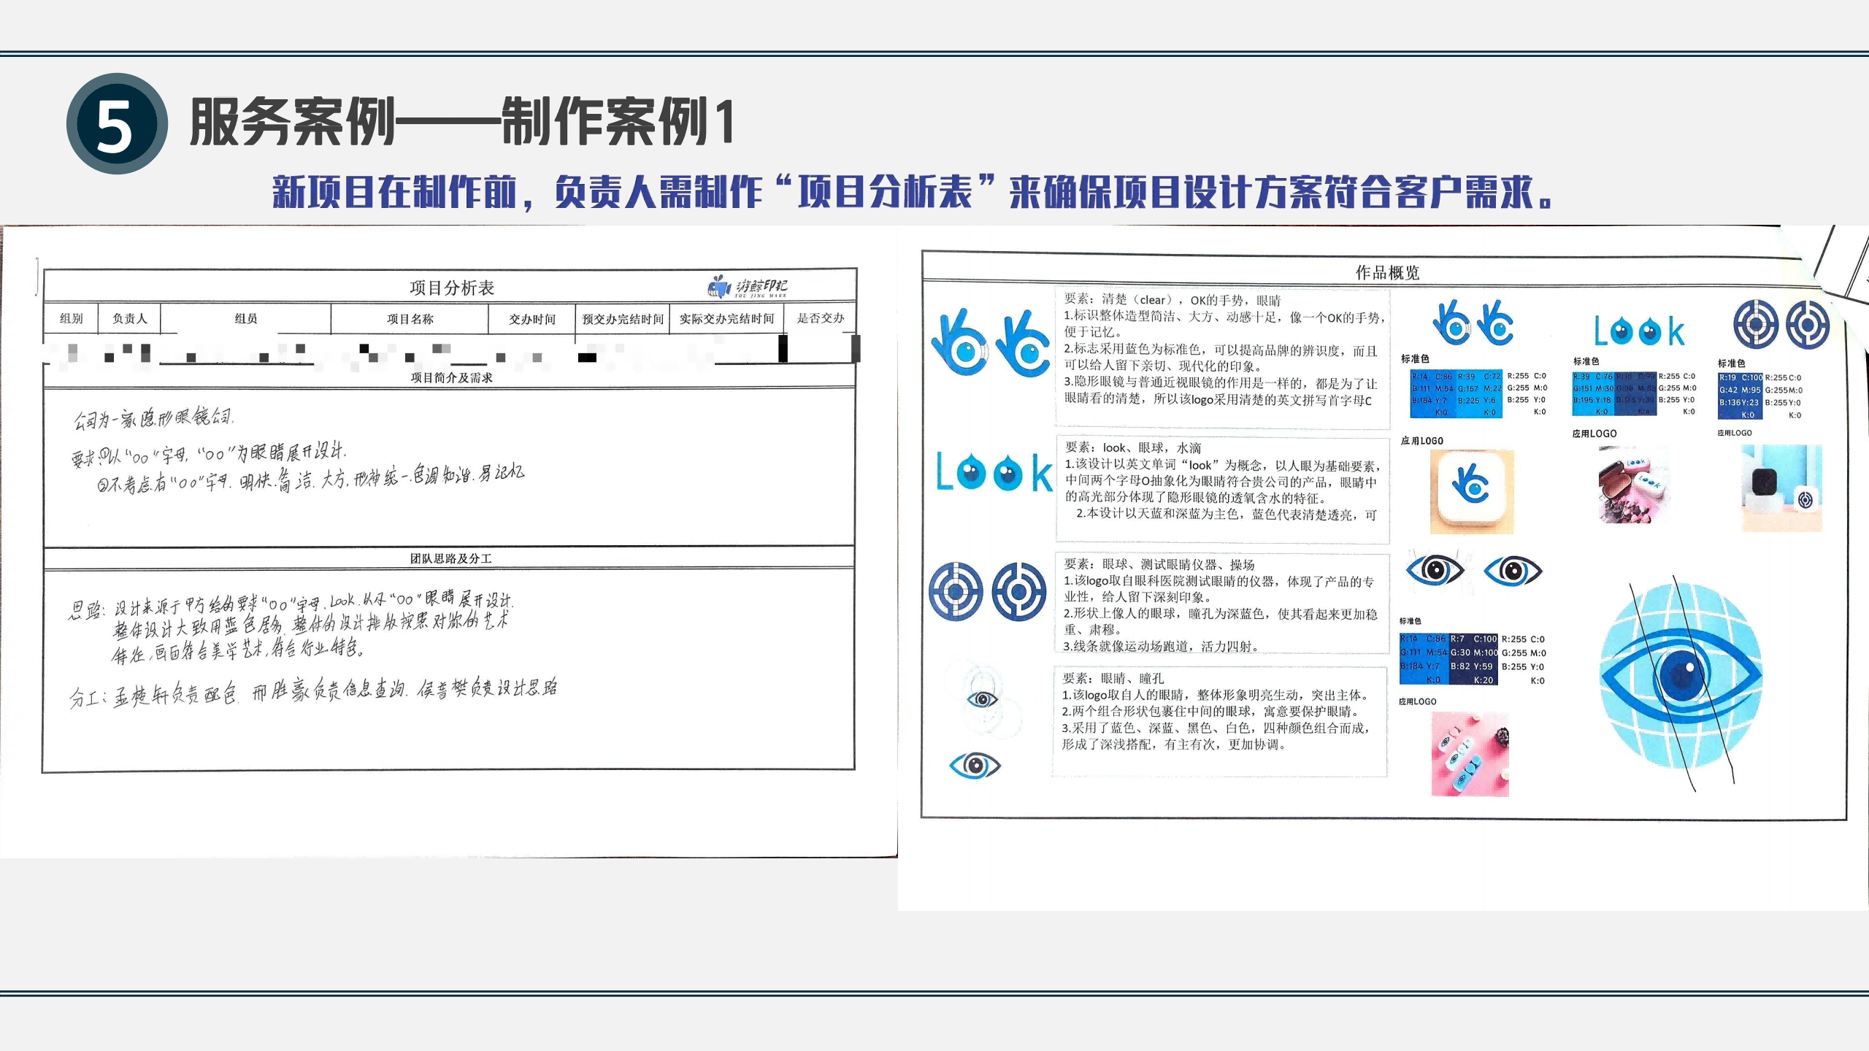
Task: Click the small target logo pair at top right
Action: click(x=1781, y=324)
